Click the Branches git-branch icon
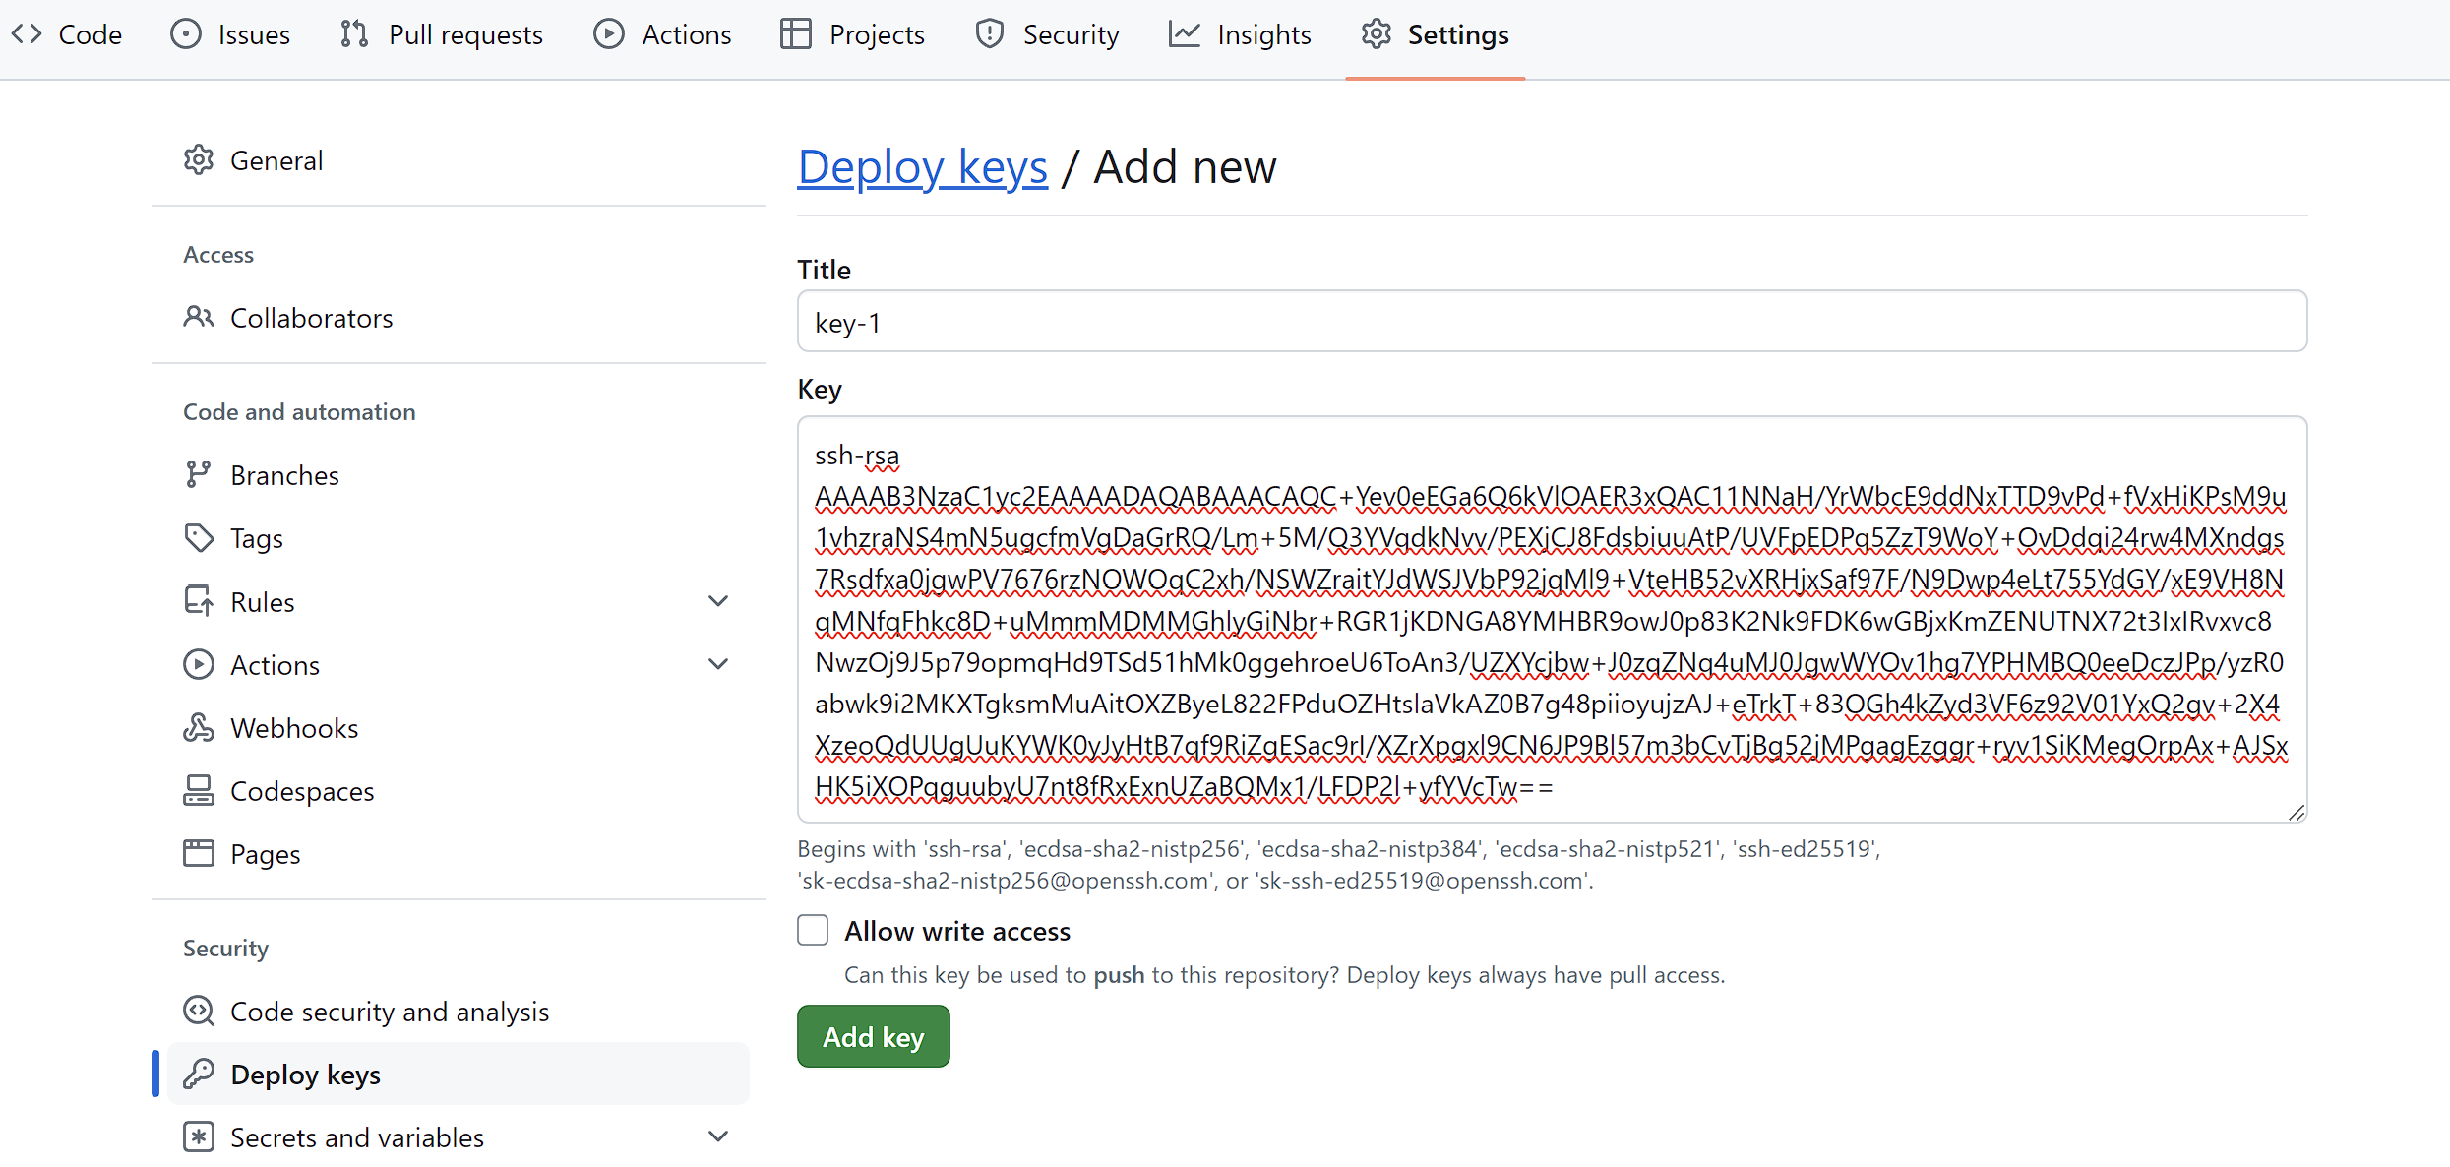The width and height of the screenshot is (2450, 1167). click(x=199, y=475)
